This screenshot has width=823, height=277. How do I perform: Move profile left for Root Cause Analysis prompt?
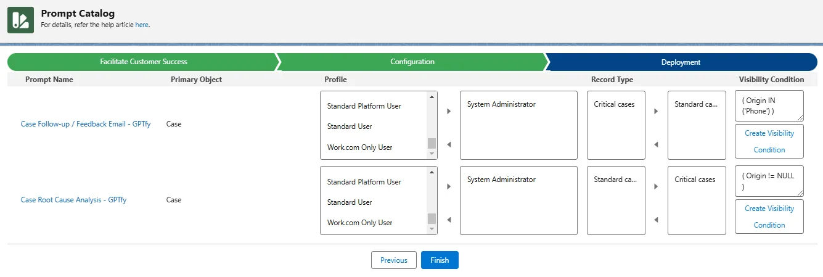(449, 220)
